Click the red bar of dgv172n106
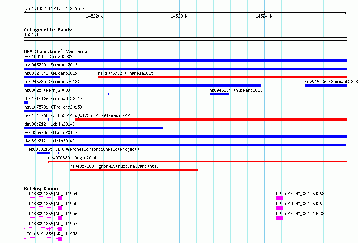The image size is (358, 243). (x=211, y=119)
